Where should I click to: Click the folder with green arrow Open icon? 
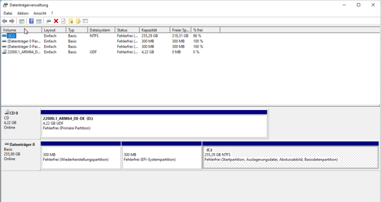(71, 21)
